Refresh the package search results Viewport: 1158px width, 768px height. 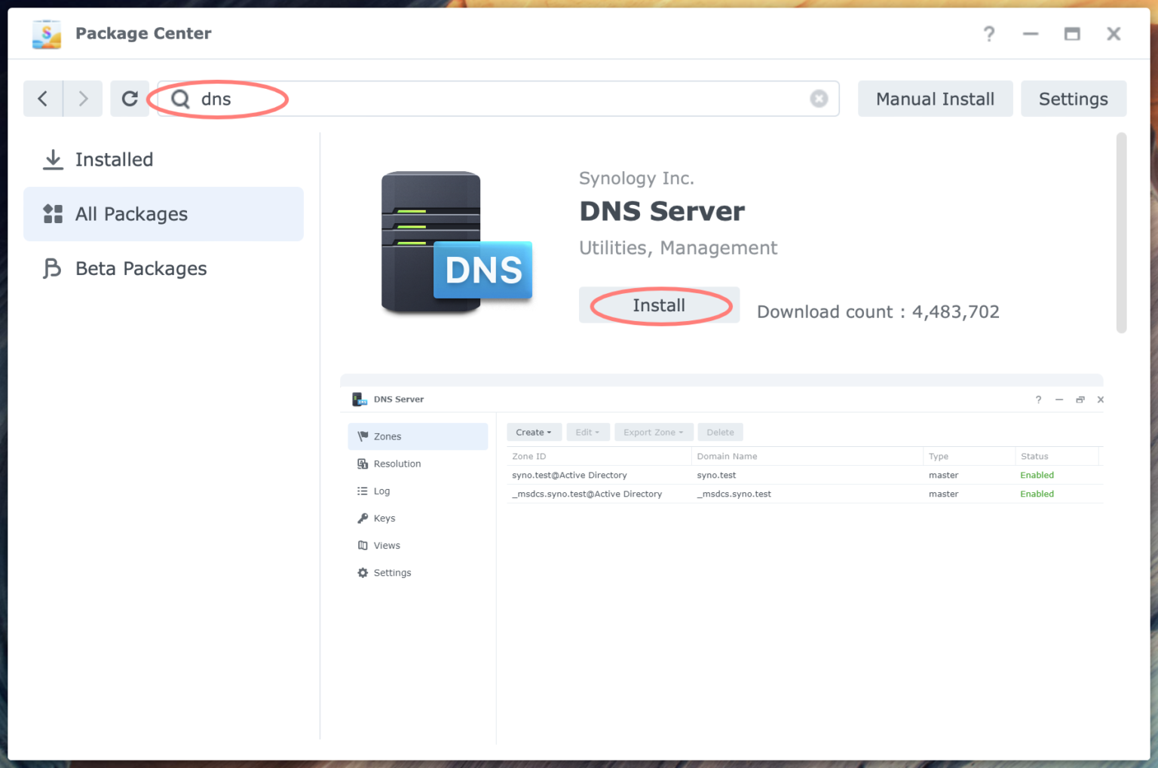pos(130,99)
